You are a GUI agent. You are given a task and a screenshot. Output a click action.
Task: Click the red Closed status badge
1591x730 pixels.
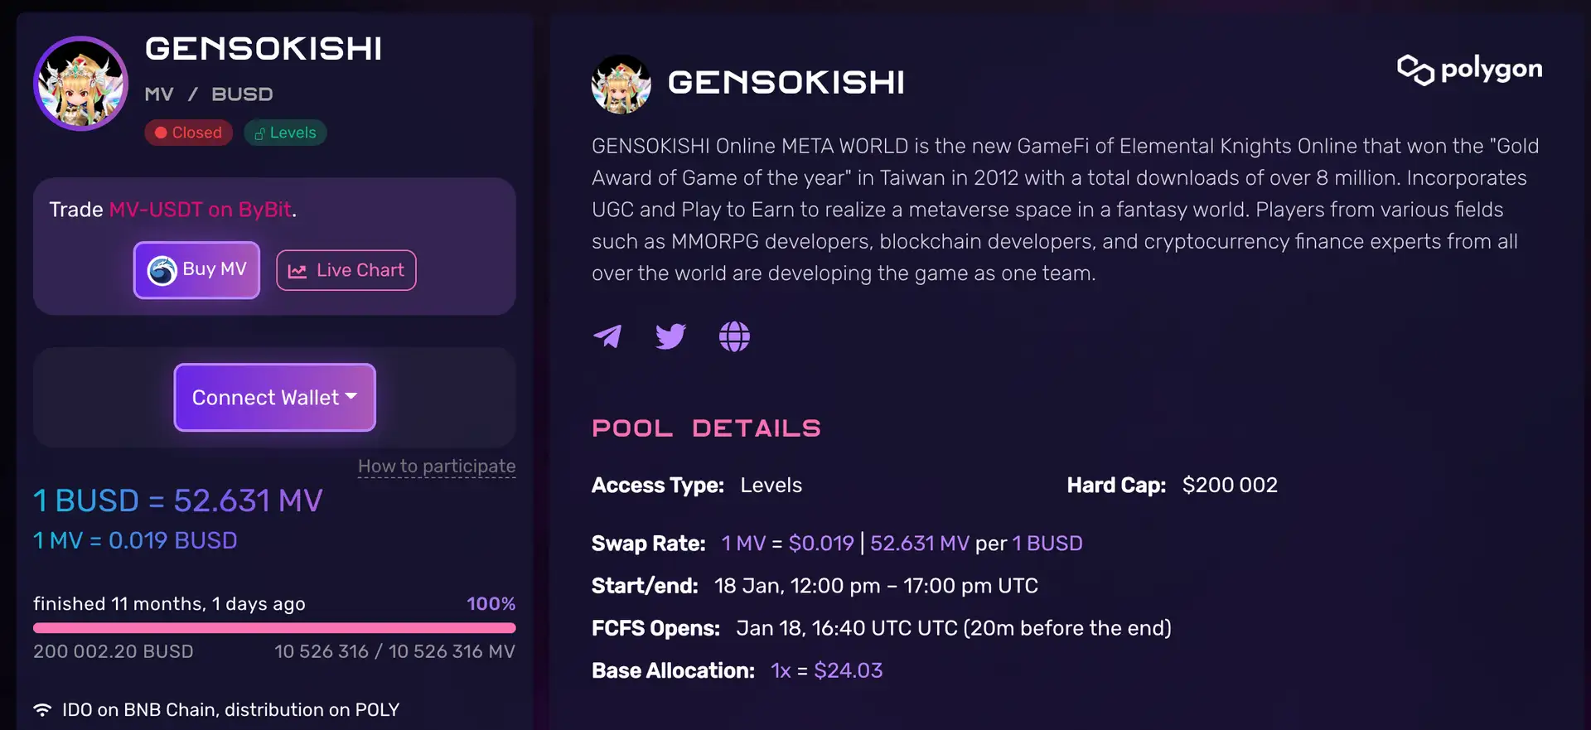click(x=188, y=133)
